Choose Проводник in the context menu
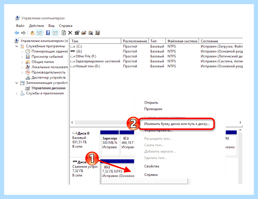Viewport: 258px width, 199px height. point(153,109)
